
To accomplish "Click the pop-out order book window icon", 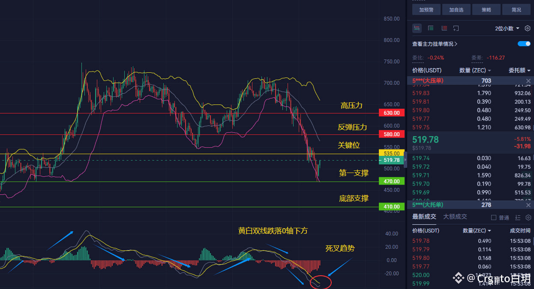I will click(x=456, y=28).
